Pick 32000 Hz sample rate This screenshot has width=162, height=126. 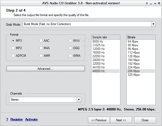coord(106,64)
